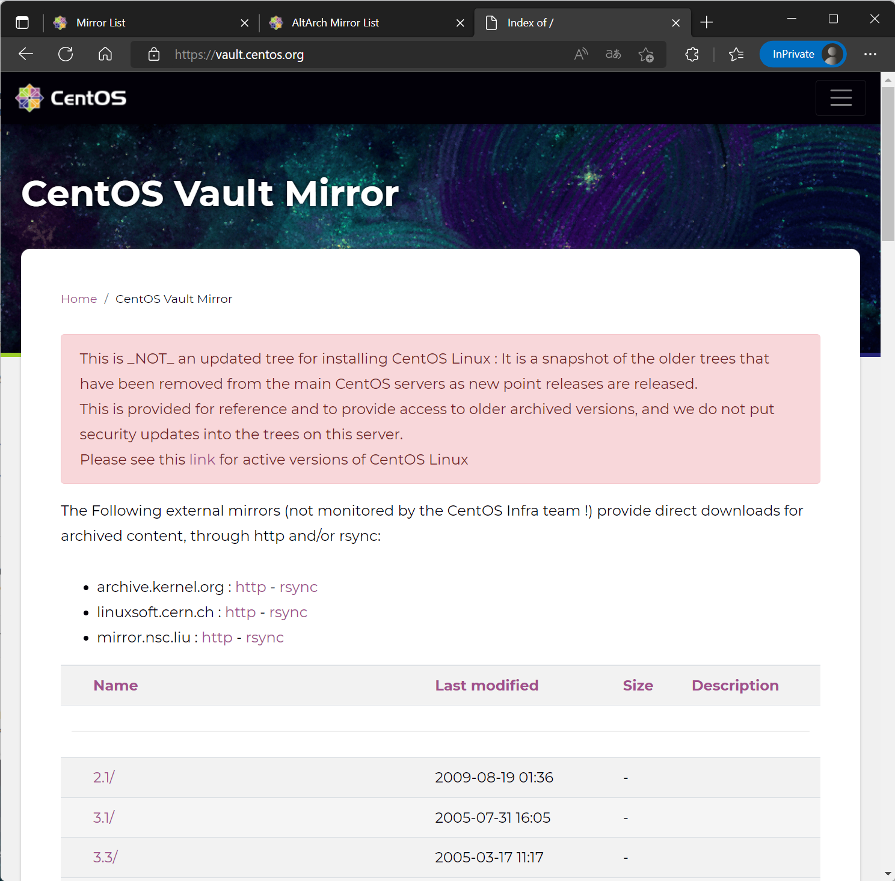The height and width of the screenshot is (881, 895).
Task: Open linuxsoft.cern.ch http mirror
Action: pyautogui.click(x=241, y=612)
